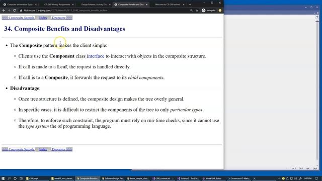Switch to CIS-260 Weekly Assignments tab
The image size is (322, 181).
point(57,5)
